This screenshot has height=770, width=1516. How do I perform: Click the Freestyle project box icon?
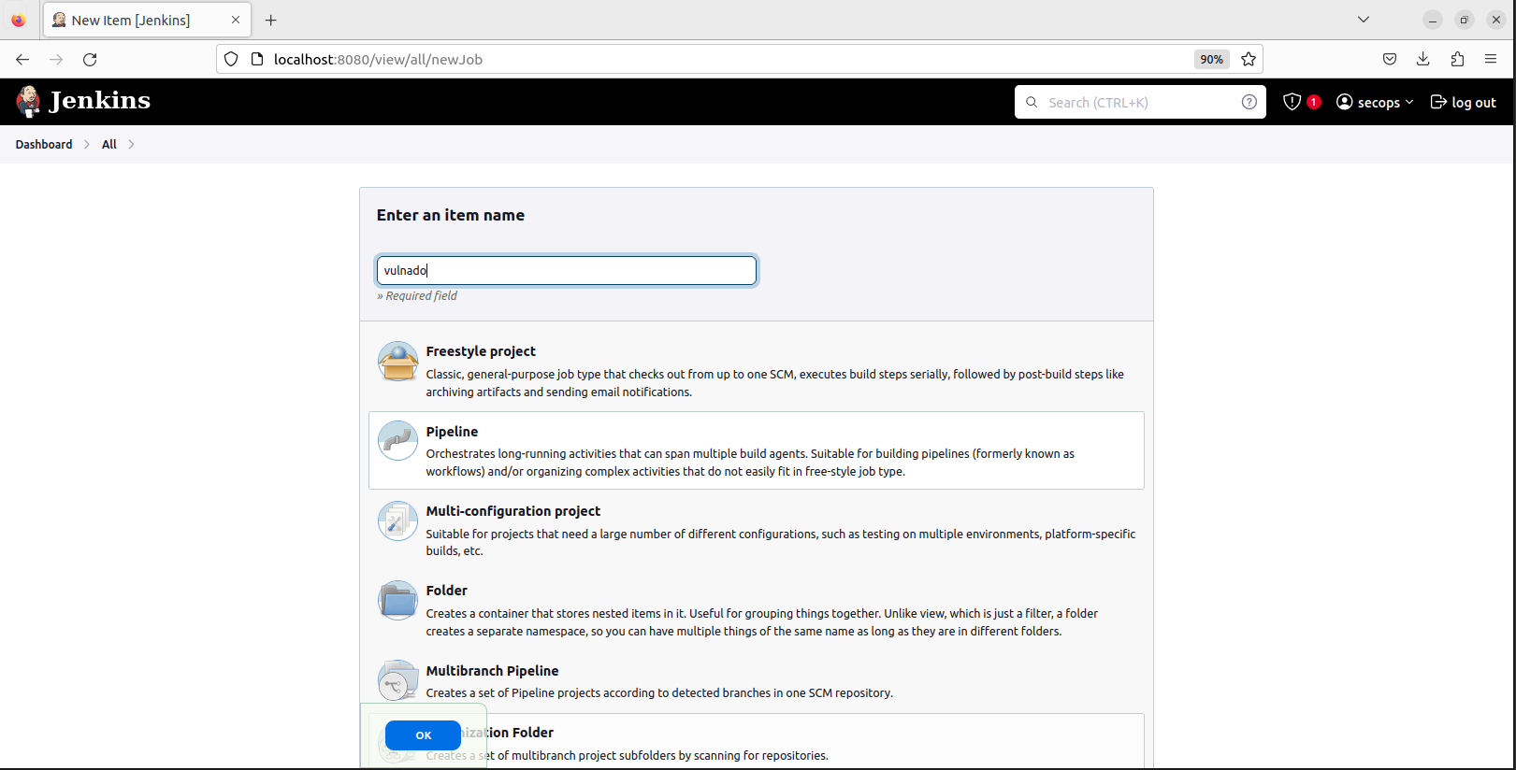(397, 361)
